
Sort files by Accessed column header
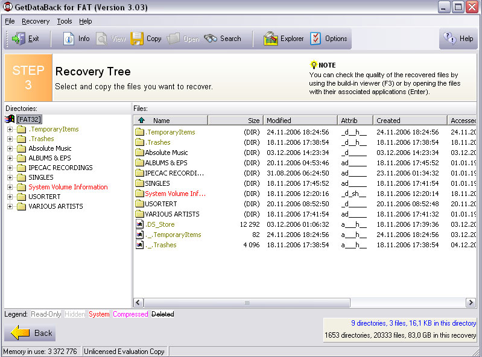462,120
